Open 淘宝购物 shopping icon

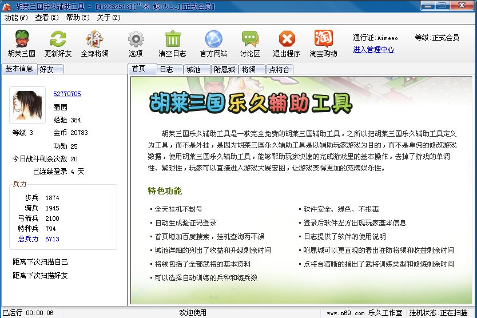tap(323, 43)
